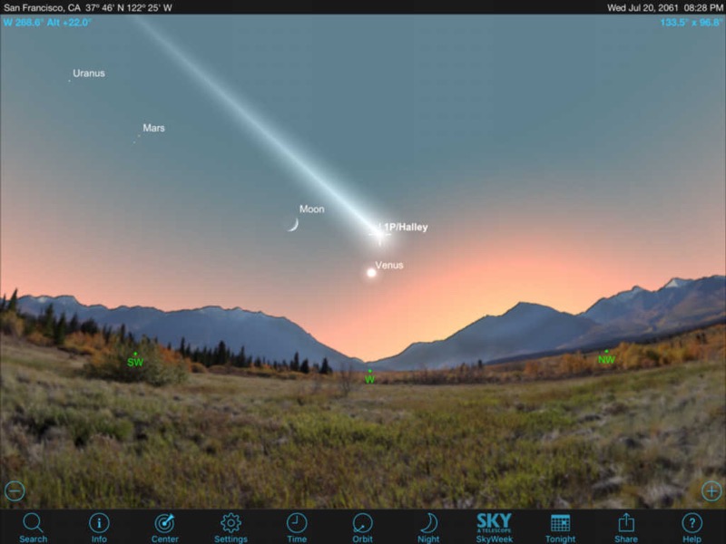
Task: Toggle Night mode crescent icon
Action: [x=428, y=524]
